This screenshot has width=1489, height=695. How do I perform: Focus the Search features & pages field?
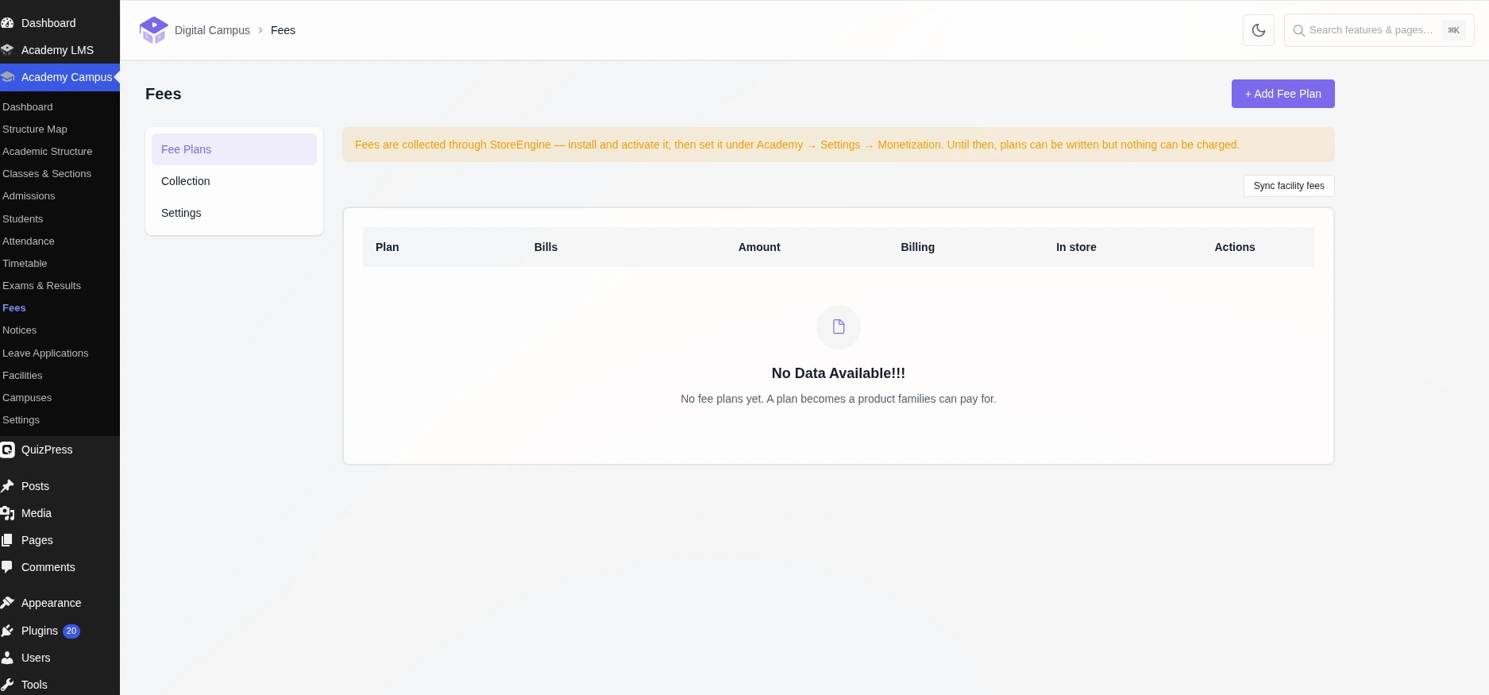pos(1379,30)
